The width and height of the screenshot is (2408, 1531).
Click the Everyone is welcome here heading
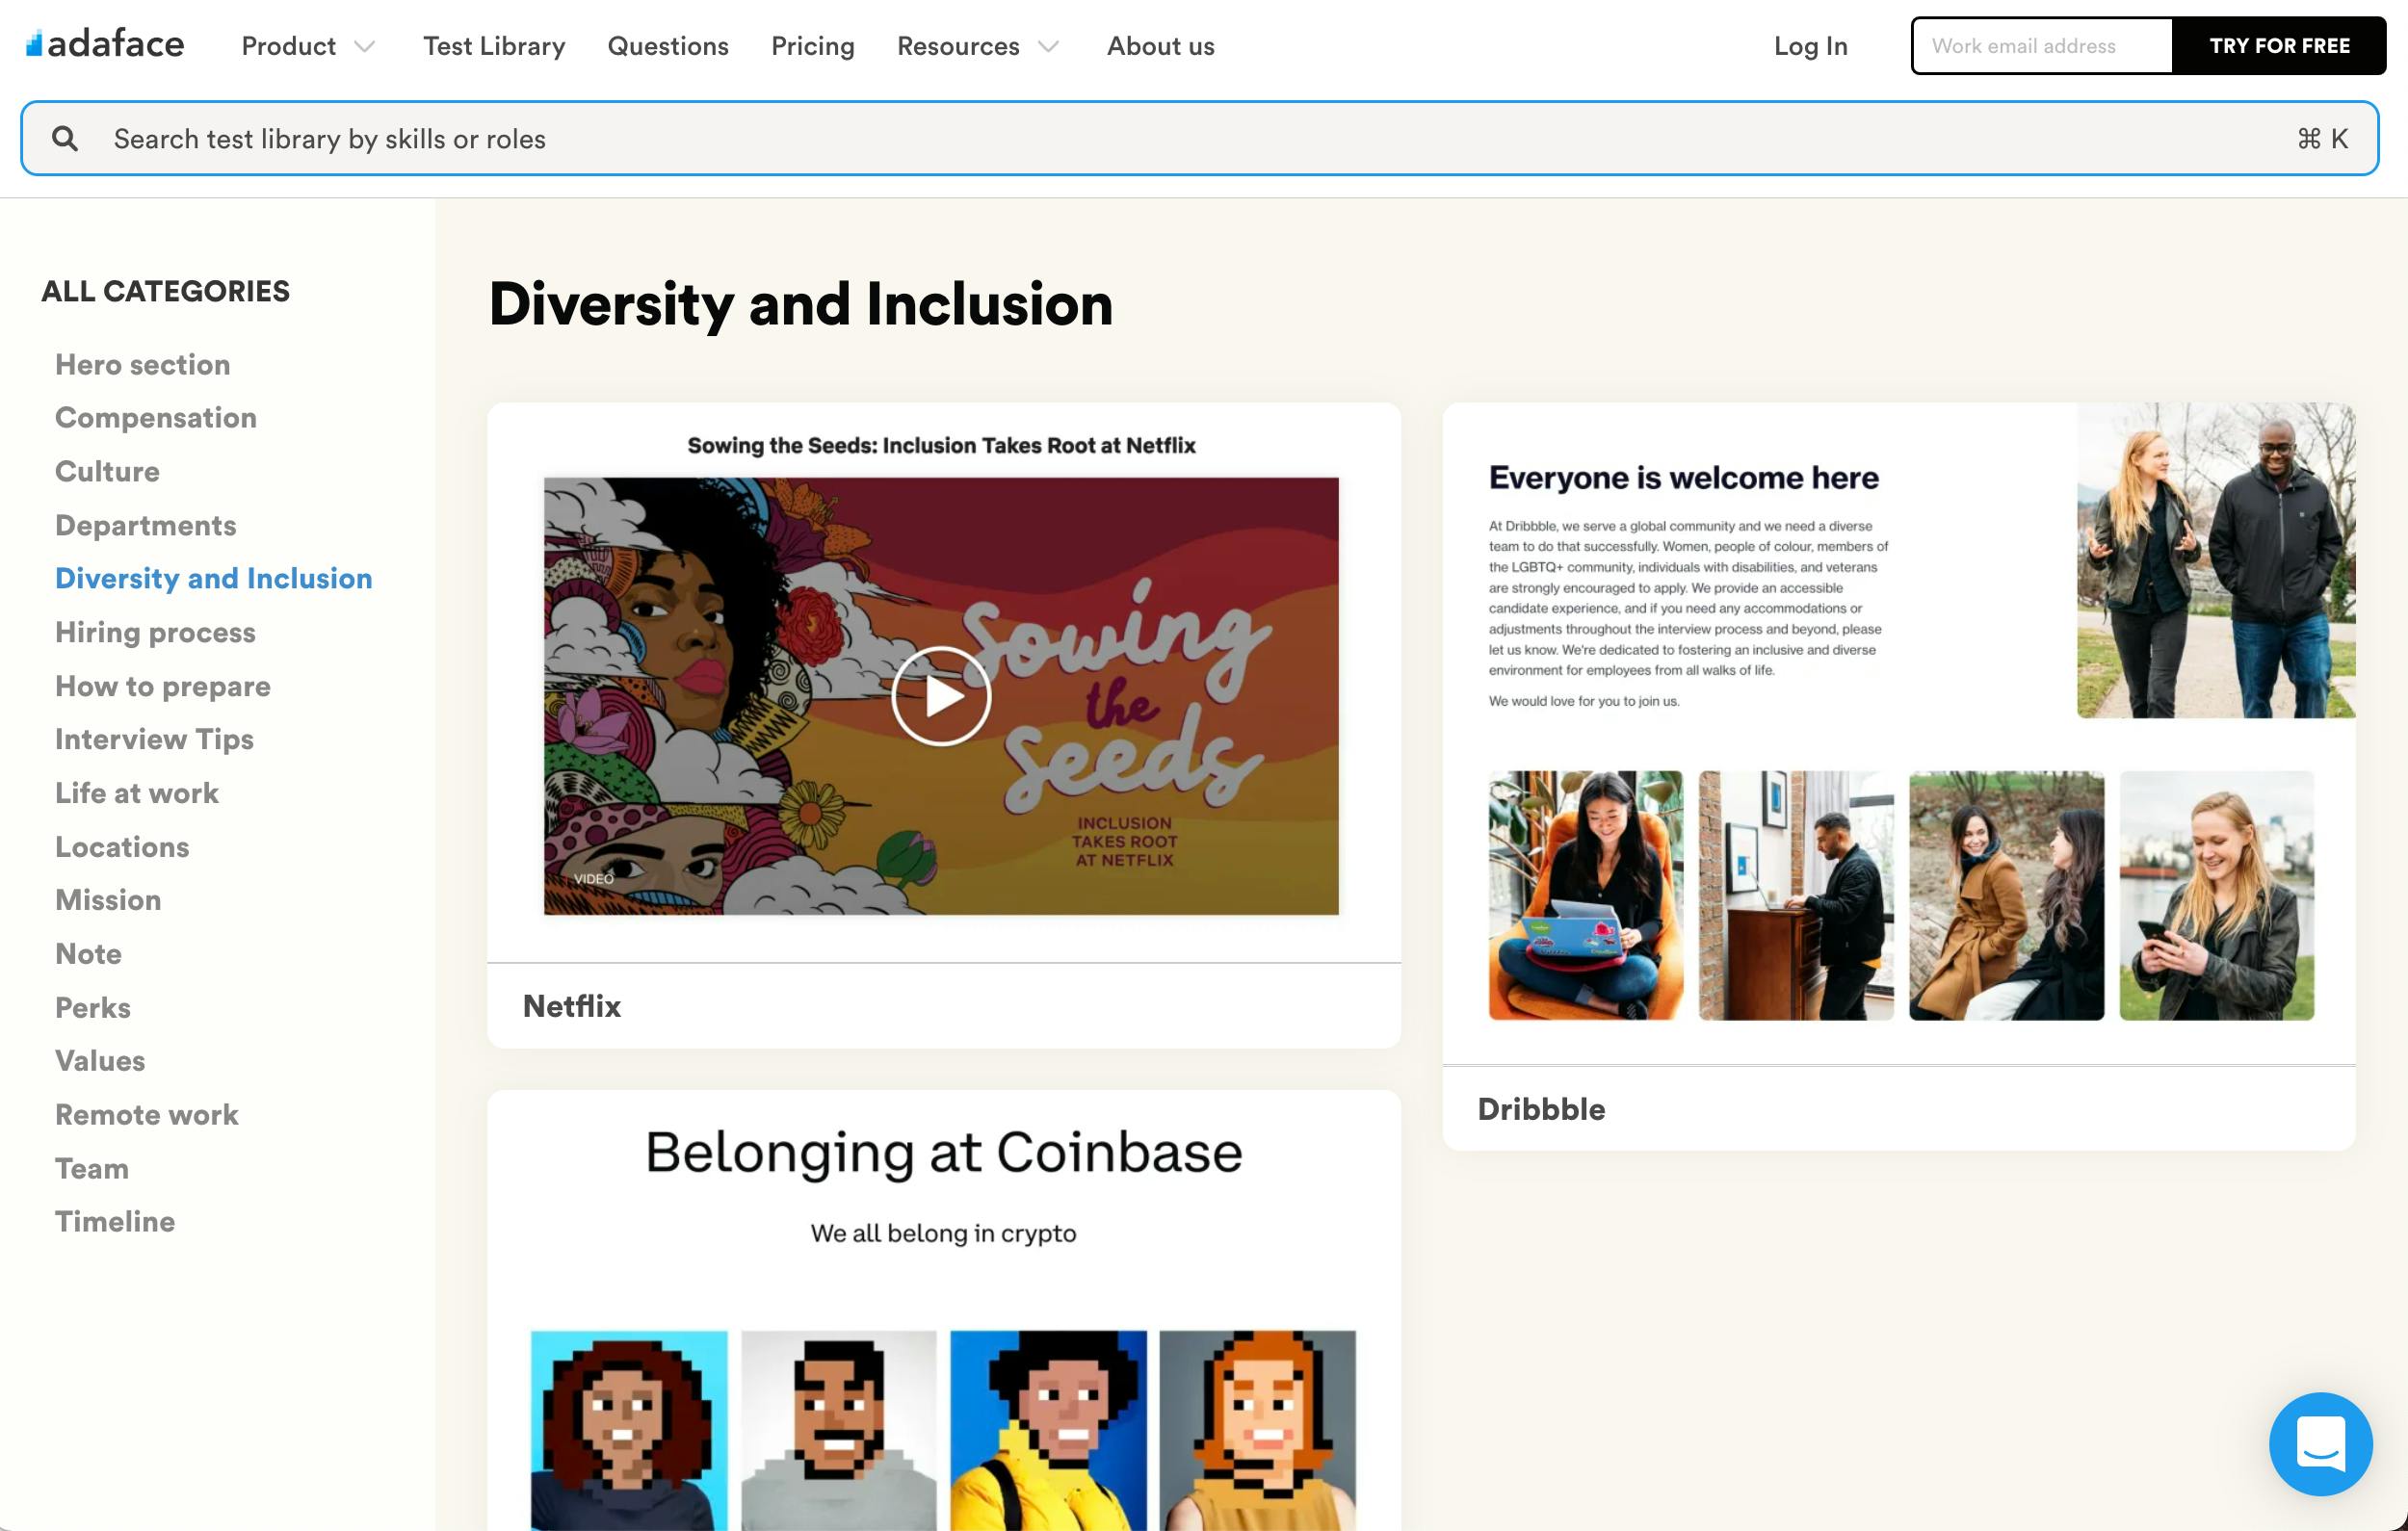coord(1684,477)
